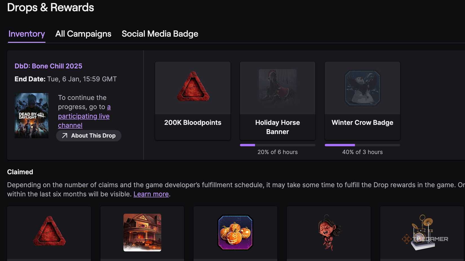Click the DbD: Bone Chill 2025 campaign title
This screenshot has width=465, height=261.
coord(48,66)
